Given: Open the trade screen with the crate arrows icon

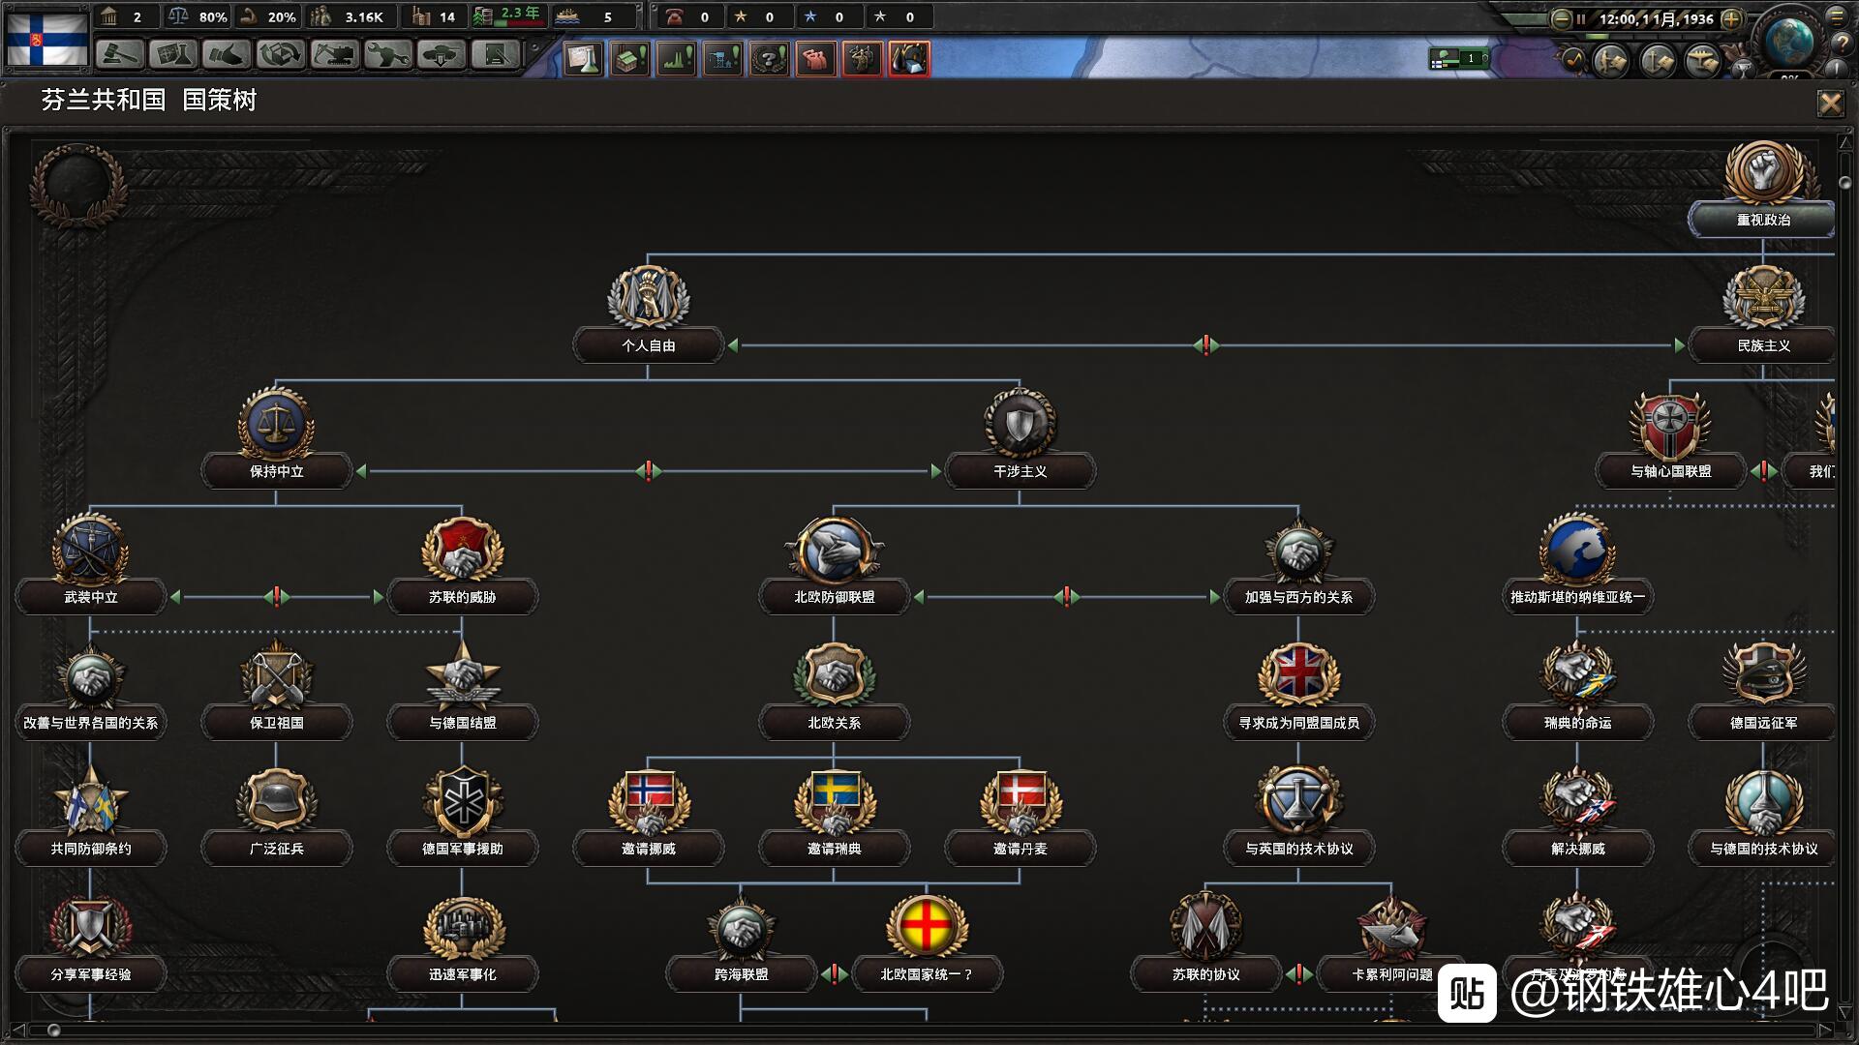Looking at the screenshot, I should [x=281, y=55].
